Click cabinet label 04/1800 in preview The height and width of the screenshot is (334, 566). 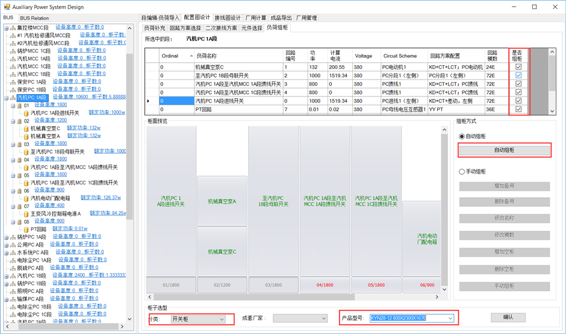tap(325, 285)
